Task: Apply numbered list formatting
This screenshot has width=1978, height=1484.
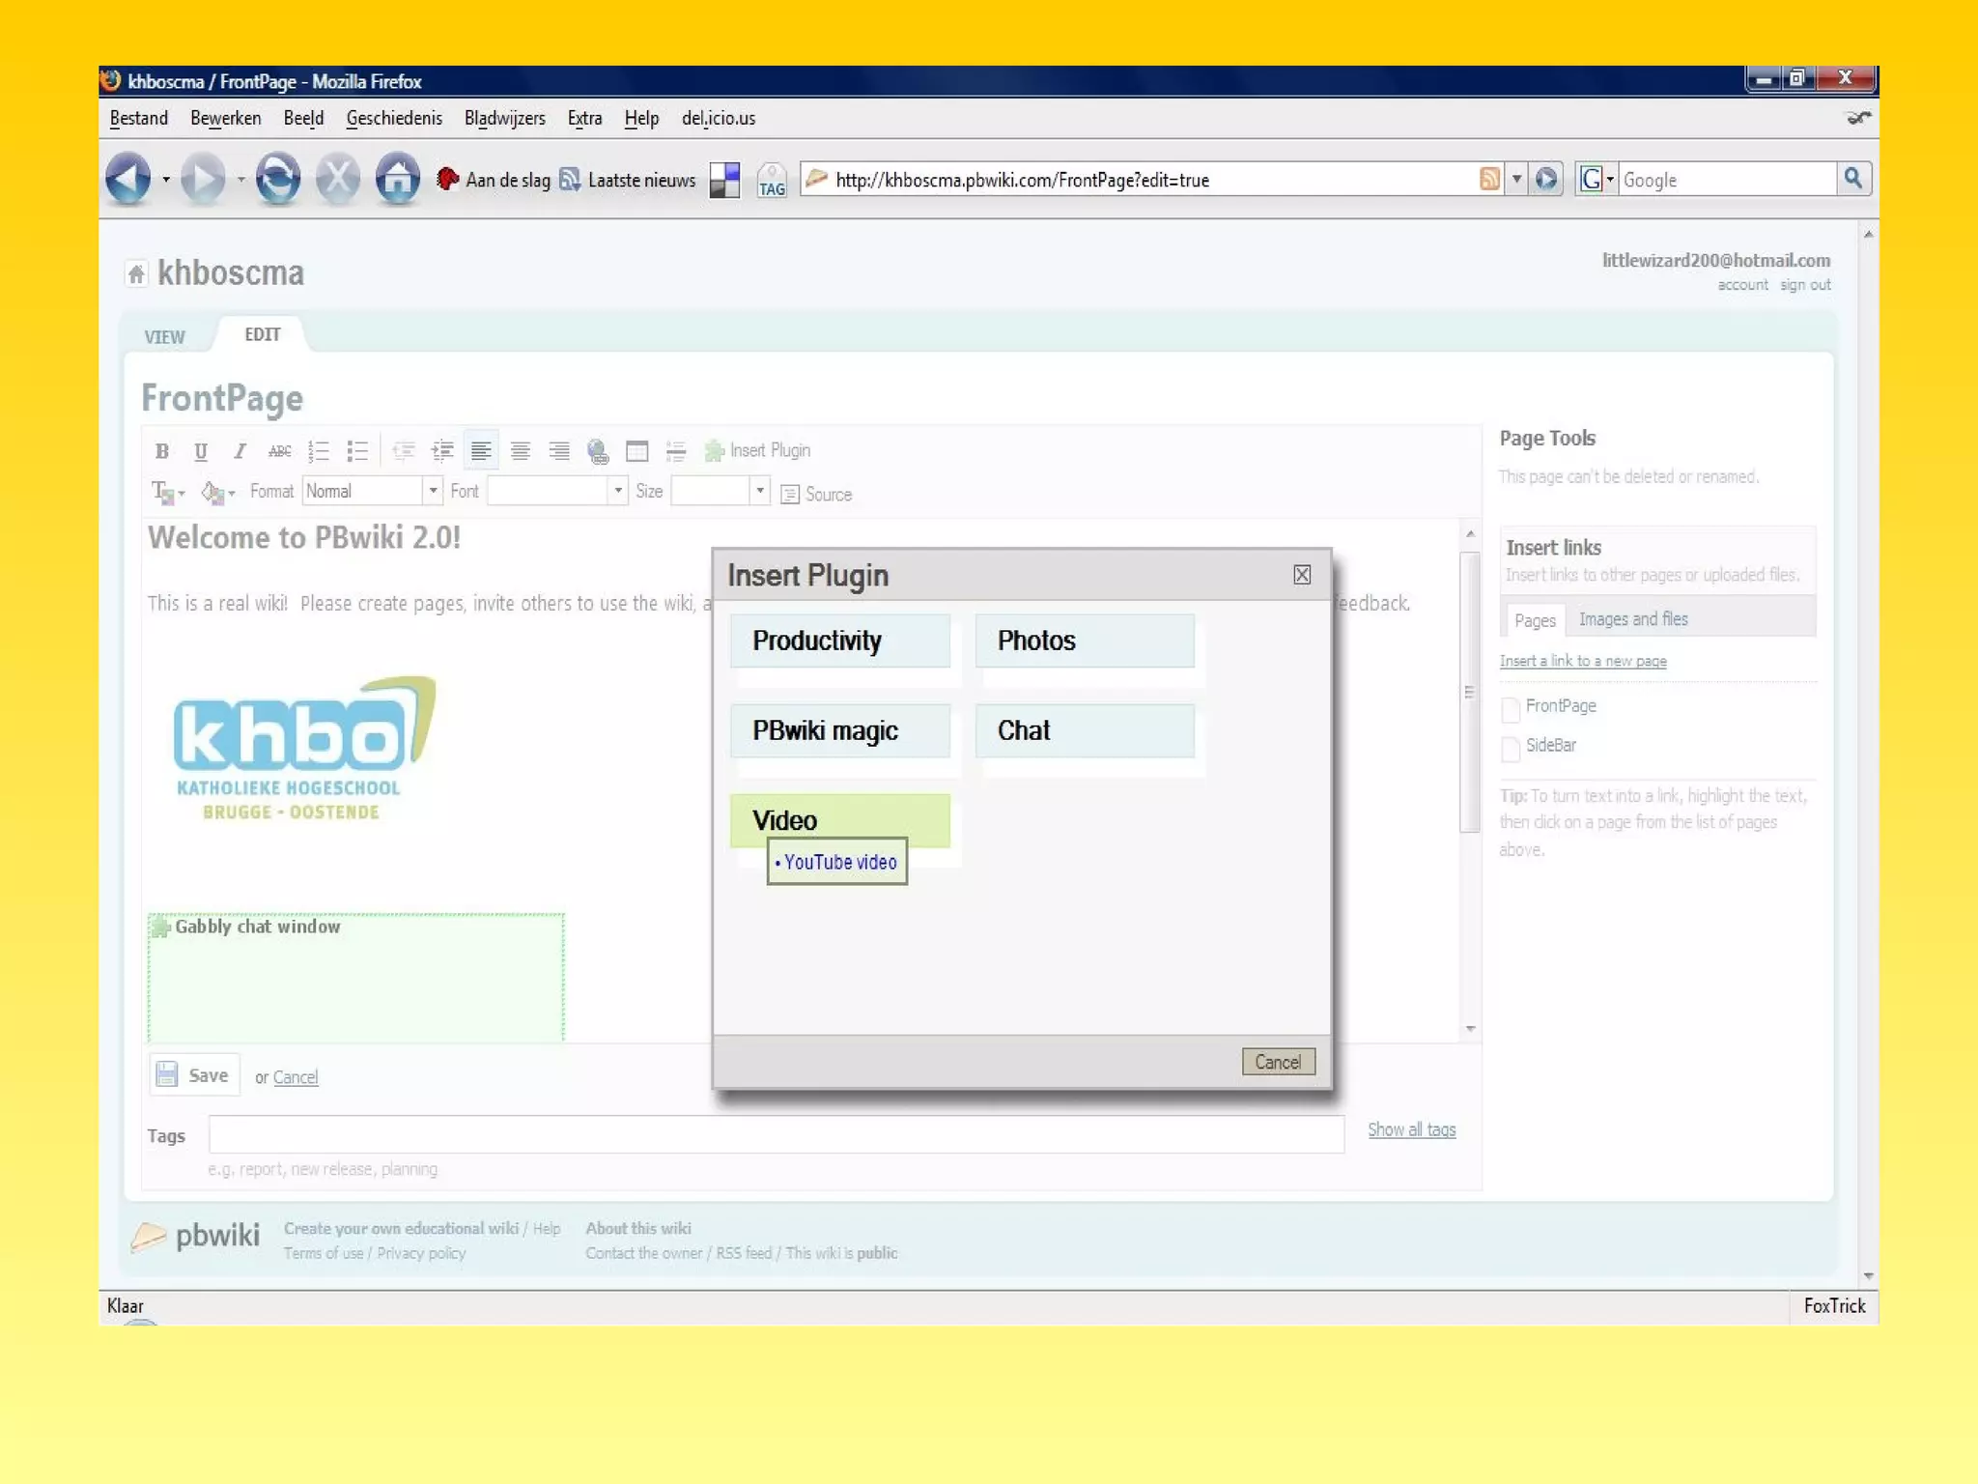Action: point(318,451)
